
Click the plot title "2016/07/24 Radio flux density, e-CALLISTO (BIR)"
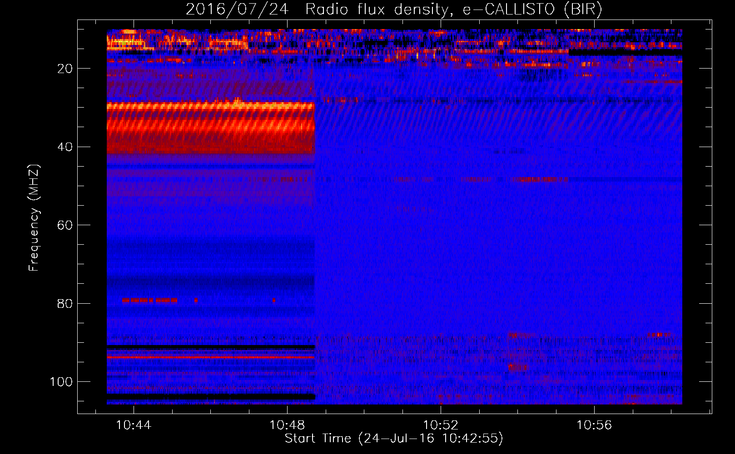click(394, 9)
